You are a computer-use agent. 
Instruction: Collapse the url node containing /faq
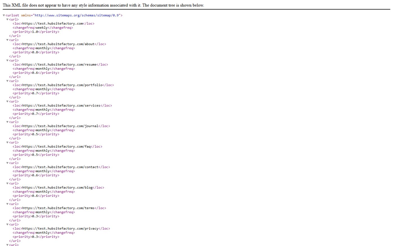coord(8,143)
